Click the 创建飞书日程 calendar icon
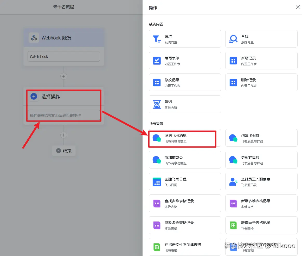This screenshot has height=256, width=302. click(157, 182)
